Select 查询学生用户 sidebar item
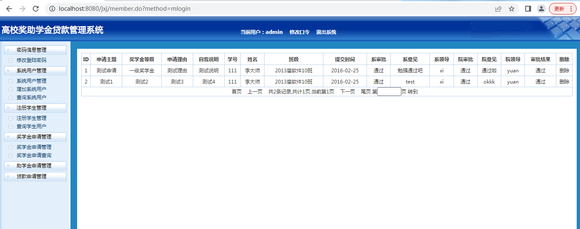580x229 pixels. coord(32,126)
